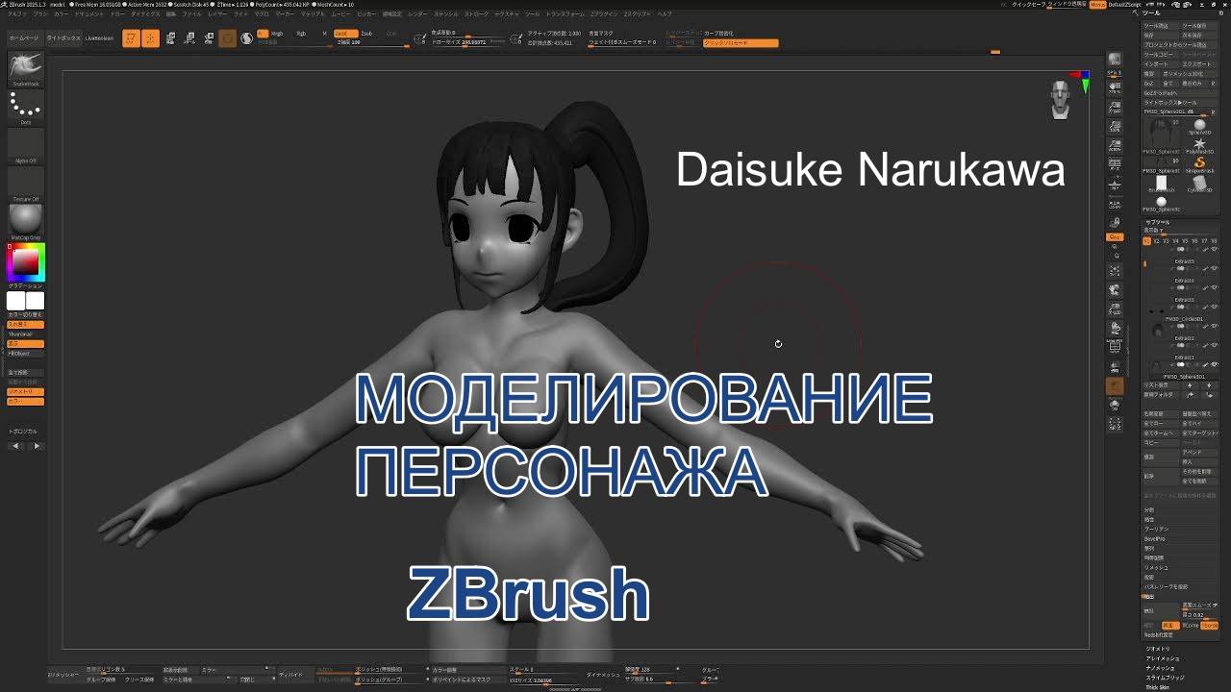Viewport: 1231px width, 692px height.
Task: Select the Cylinder3D tool
Action: coord(1199,183)
